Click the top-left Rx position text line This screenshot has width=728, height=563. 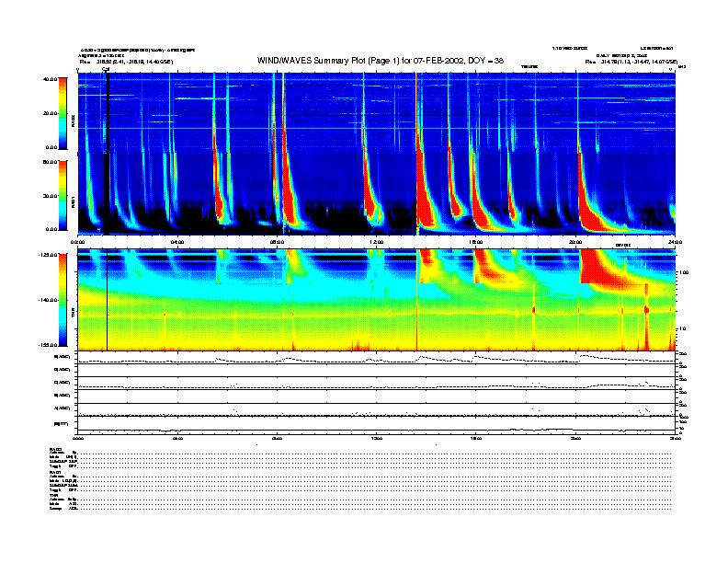tap(126, 62)
